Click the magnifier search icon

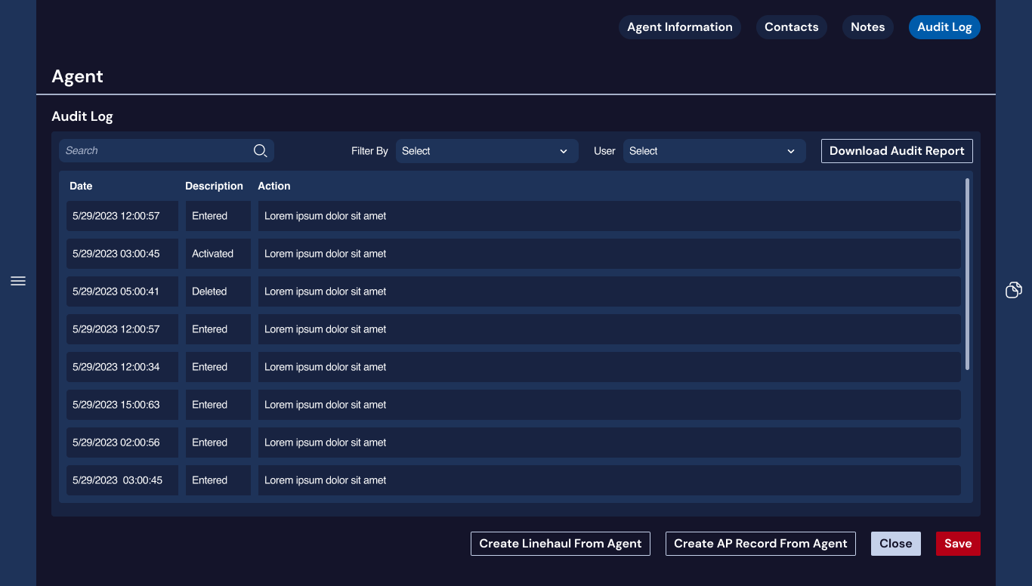click(x=260, y=150)
